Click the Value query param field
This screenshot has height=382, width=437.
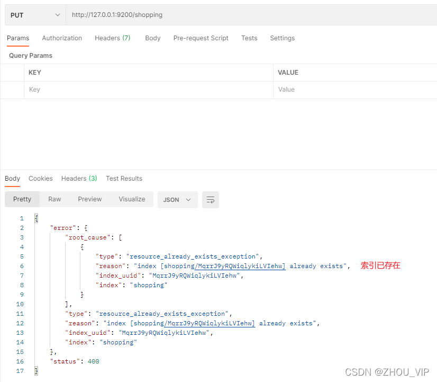click(355, 90)
